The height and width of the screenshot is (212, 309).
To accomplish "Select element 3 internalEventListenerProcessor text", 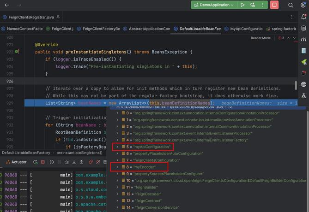I will point(193,133).
